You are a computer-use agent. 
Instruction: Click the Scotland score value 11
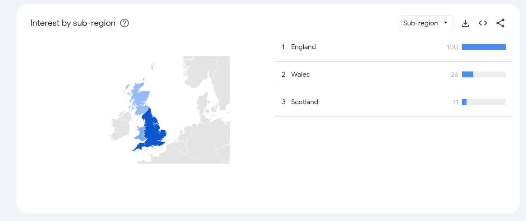(455, 102)
